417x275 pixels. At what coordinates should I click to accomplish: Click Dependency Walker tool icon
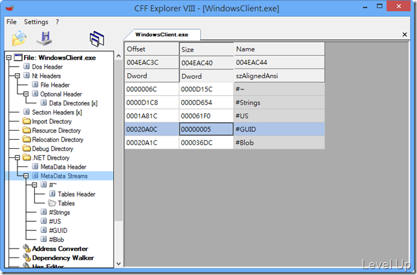[x=27, y=258]
